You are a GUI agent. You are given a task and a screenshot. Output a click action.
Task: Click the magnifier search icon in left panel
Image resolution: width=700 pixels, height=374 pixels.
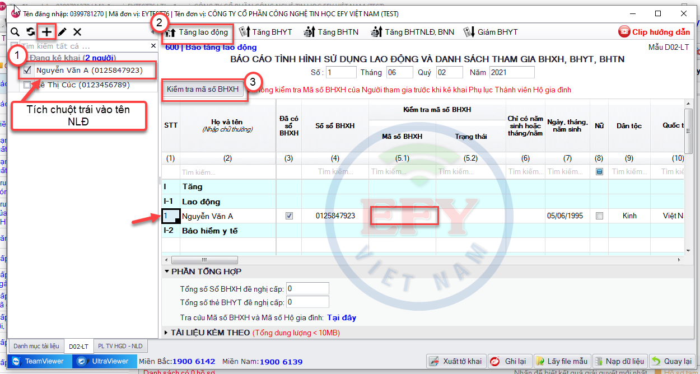coord(16,32)
